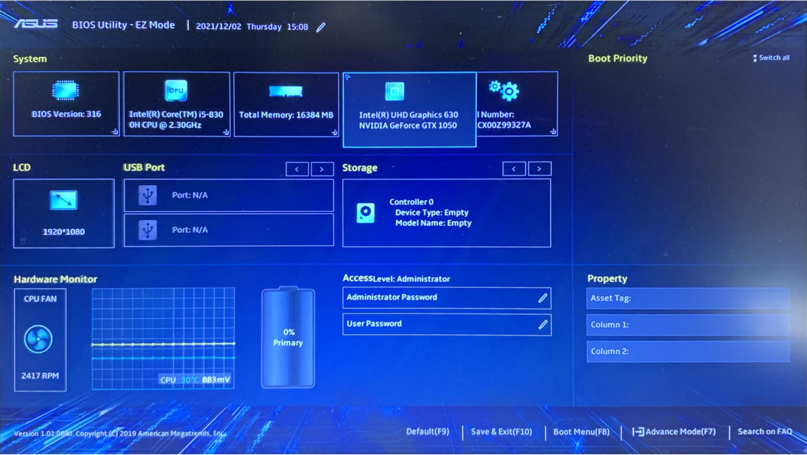807x455 pixels.
Task: Click the BIOS chip icon
Action: tap(65, 90)
